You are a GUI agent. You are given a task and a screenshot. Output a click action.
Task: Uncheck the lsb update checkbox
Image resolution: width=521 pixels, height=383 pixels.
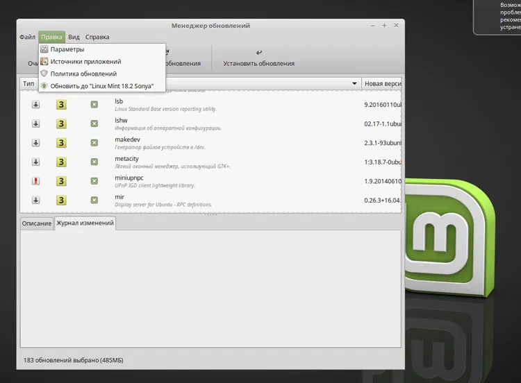coord(94,105)
